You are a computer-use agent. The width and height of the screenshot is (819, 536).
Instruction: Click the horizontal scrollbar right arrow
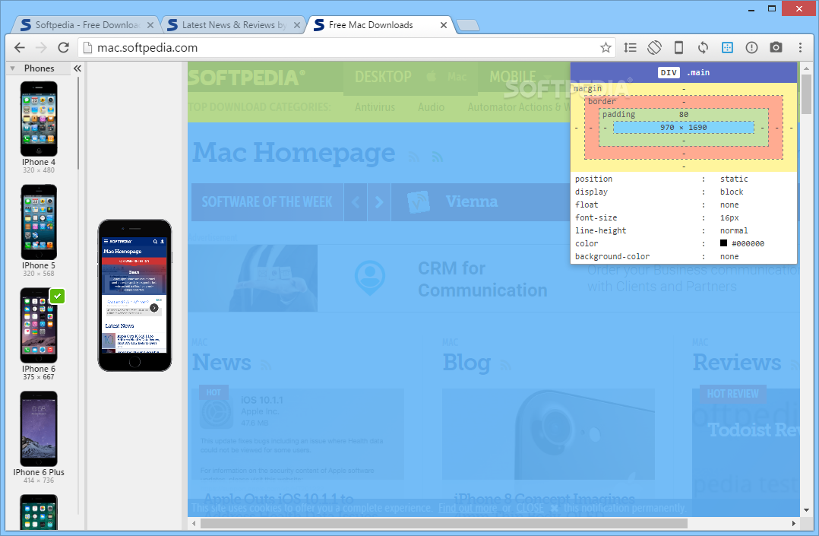click(x=794, y=523)
